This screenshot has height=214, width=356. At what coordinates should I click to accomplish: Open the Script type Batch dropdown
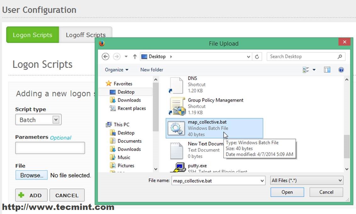click(x=38, y=120)
